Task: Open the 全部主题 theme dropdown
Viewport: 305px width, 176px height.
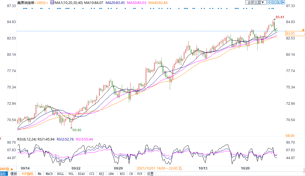Action: [256, 3]
